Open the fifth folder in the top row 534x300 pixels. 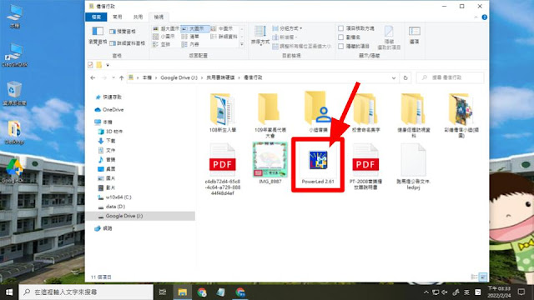click(x=413, y=116)
